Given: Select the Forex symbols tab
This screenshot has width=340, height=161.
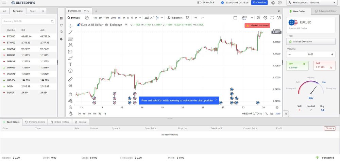Looking at the screenshot, I should 33,11.
